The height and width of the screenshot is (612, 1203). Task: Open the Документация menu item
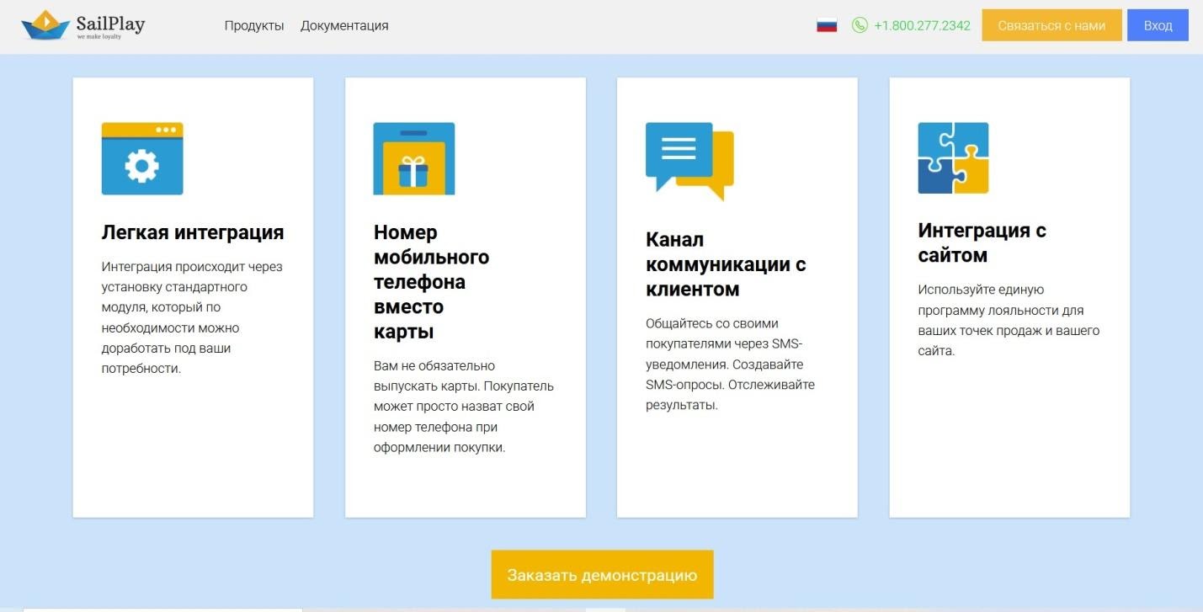coord(344,25)
